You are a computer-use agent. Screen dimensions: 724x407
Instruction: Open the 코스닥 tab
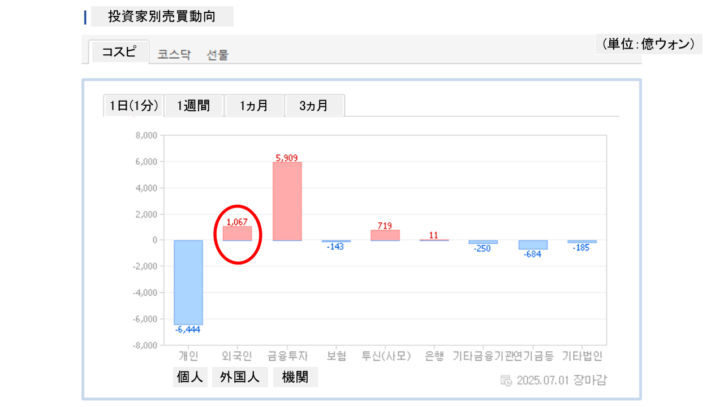coord(174,55)
